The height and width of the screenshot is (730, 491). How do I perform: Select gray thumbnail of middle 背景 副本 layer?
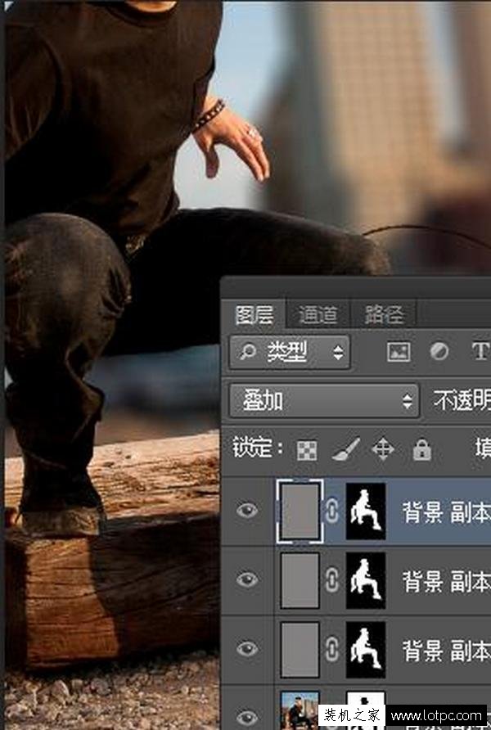(300, 580)
